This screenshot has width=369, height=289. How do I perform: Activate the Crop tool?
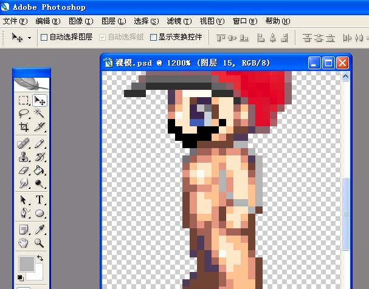tap(24, 127)
